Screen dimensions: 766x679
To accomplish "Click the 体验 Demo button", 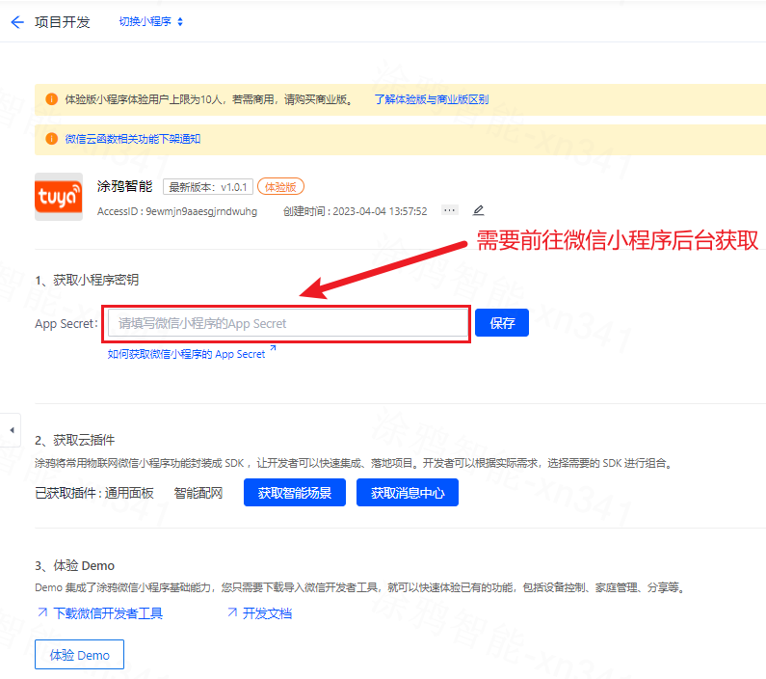I will tap(79, 655).
